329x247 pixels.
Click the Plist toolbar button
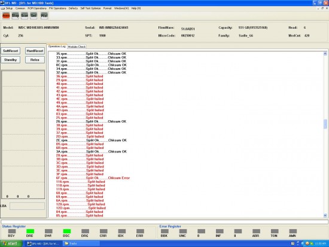(44, 16)
